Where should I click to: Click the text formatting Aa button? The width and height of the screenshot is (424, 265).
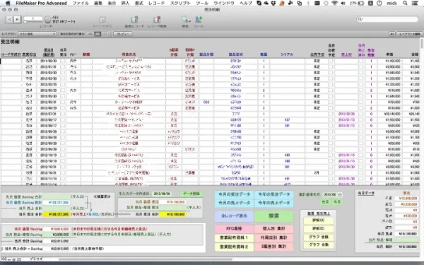[x=391, y=34]
